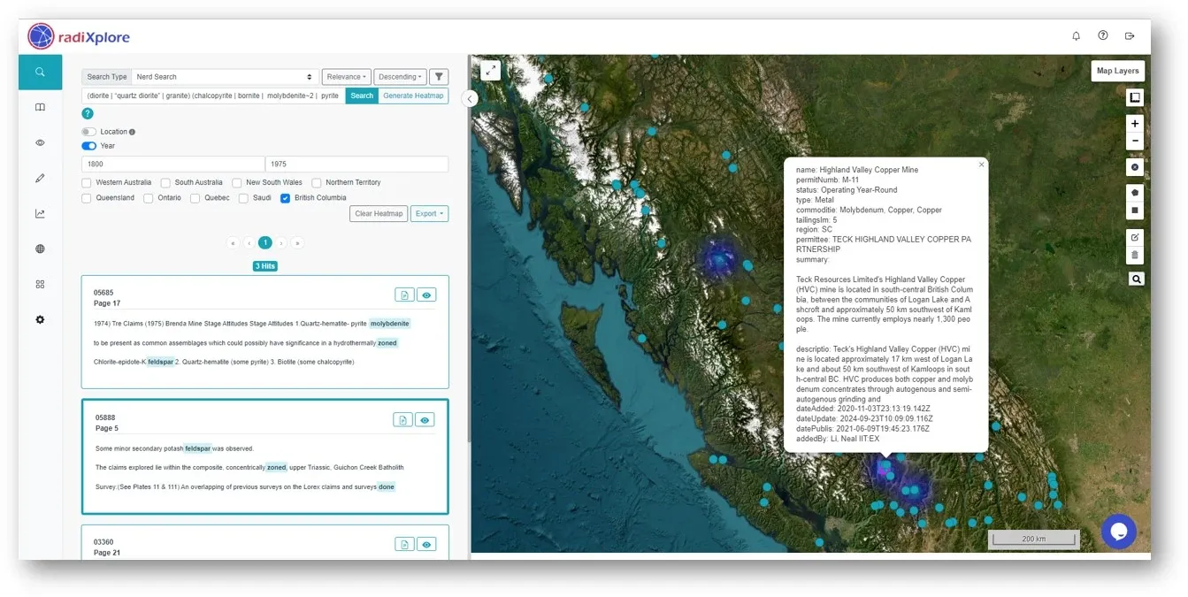The height and width of the screenshot is (597, 1188).
Task: Open the Map Layers button
Action: click(1118, 71)
